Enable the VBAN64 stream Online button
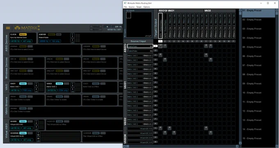 23,108
